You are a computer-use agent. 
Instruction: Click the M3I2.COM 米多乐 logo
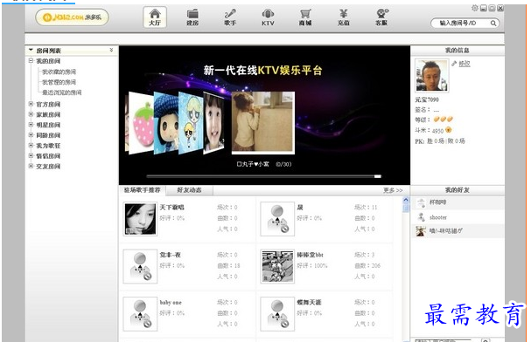pos(72,17)
